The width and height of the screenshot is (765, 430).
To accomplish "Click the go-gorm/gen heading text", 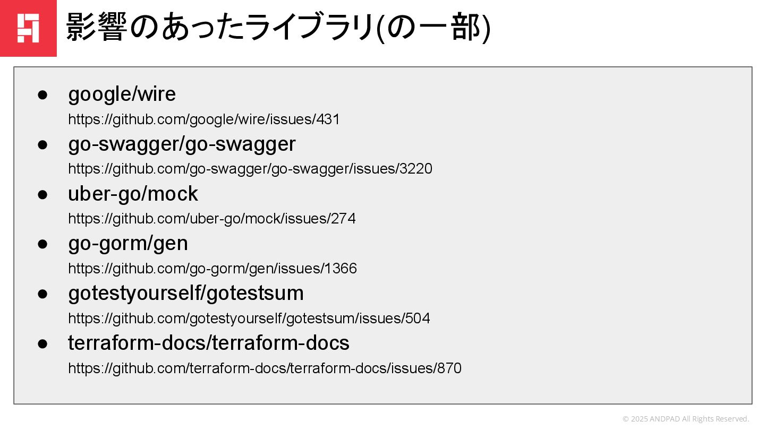I will (x=128, y=244).
